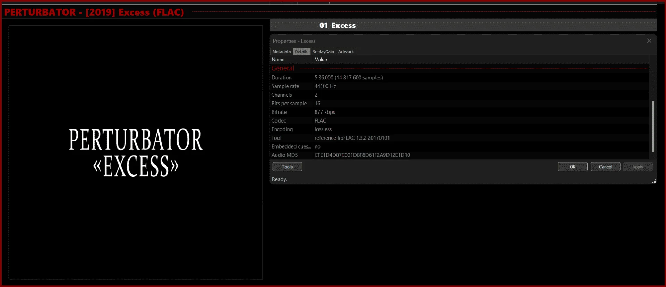Select the Bitrate value 877 kbps
Image resolution: width=666 pixels, height=287 pixels.
(x=325, y=112)
